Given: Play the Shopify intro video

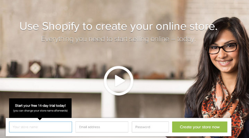Looking at the screenshot, I should point(119,81).
